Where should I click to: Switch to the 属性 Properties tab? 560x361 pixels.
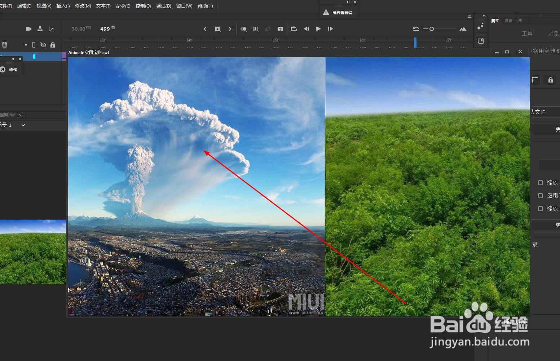[495, 21]
